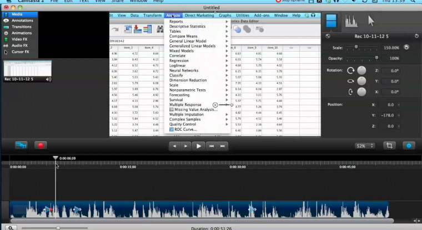
Task: Click the Z-axis rotate arrow icon
Action: pyautogui.click(x=350, y=70)
